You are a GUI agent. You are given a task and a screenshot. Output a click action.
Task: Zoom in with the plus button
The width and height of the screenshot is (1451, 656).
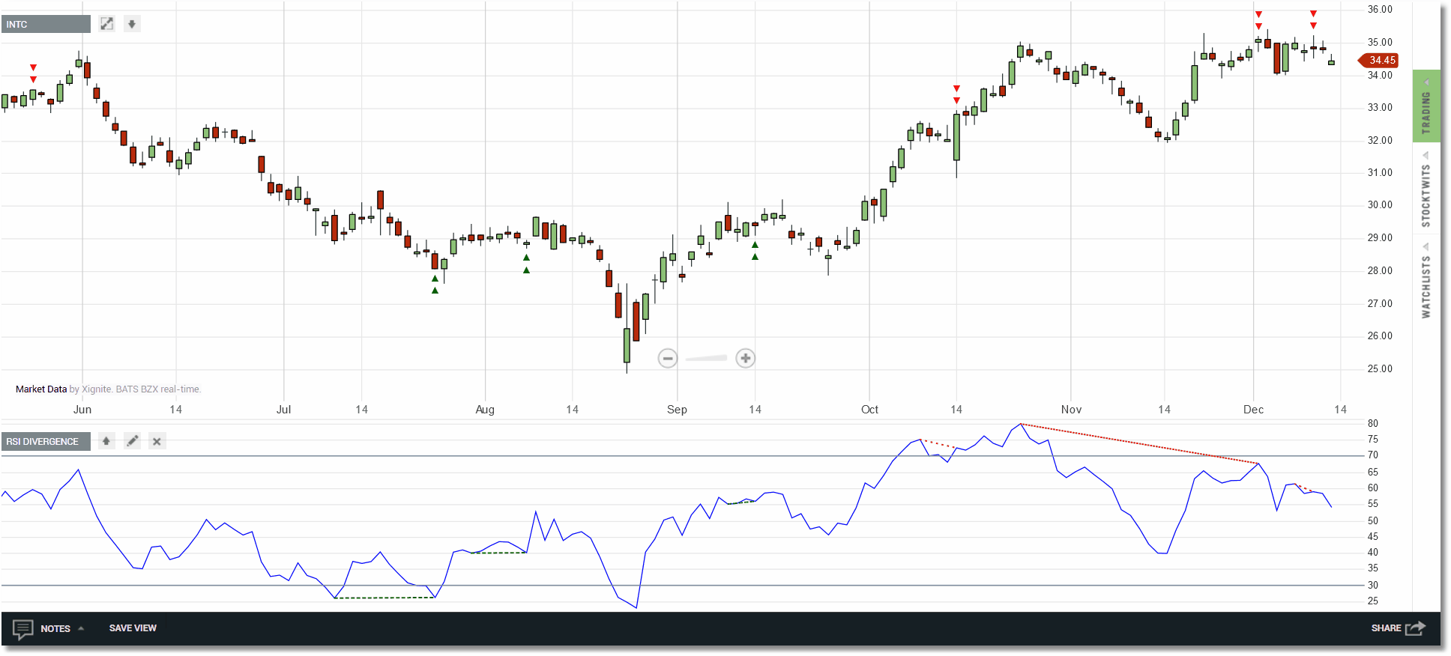pos(745,358)
